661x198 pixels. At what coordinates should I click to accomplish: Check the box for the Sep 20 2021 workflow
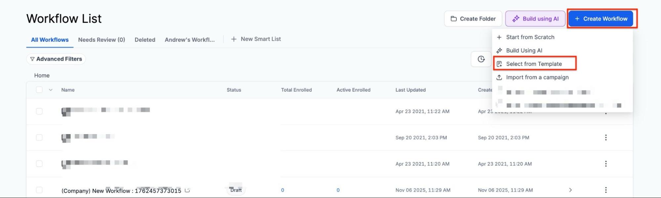(x=39, y=138)
